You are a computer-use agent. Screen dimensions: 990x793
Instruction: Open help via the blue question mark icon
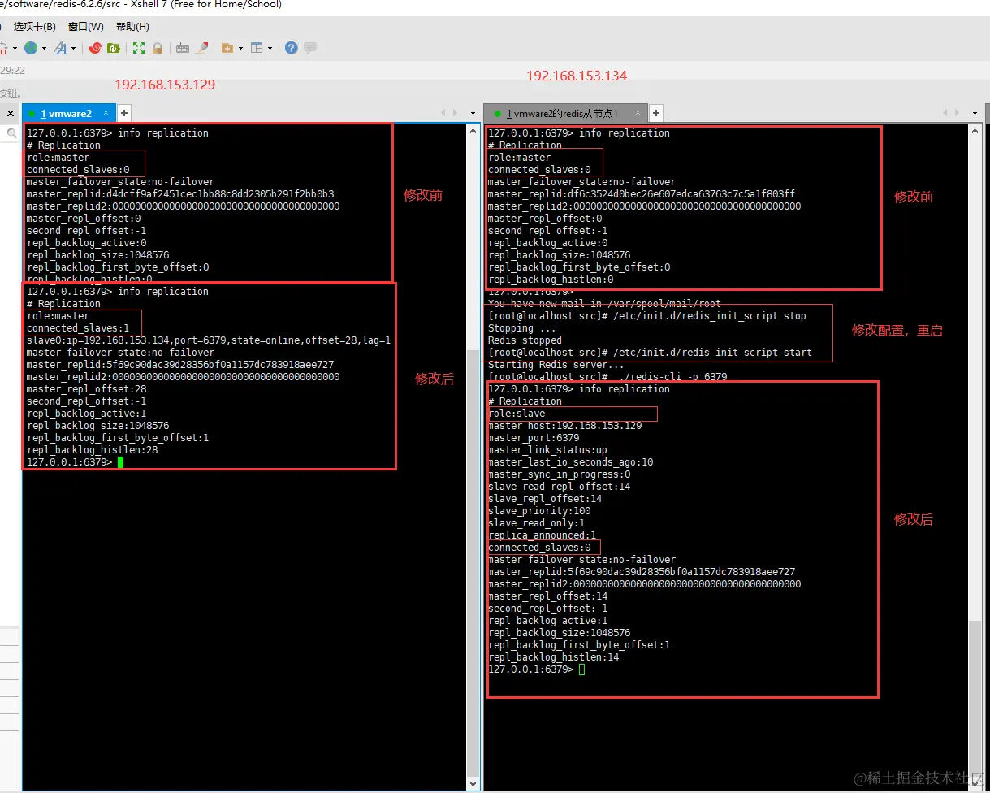[x=291, y=48]
